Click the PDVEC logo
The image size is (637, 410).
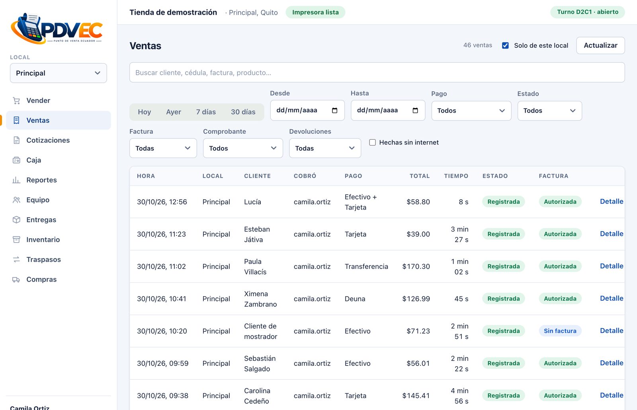pyautogui.click(x=56, y=29)
